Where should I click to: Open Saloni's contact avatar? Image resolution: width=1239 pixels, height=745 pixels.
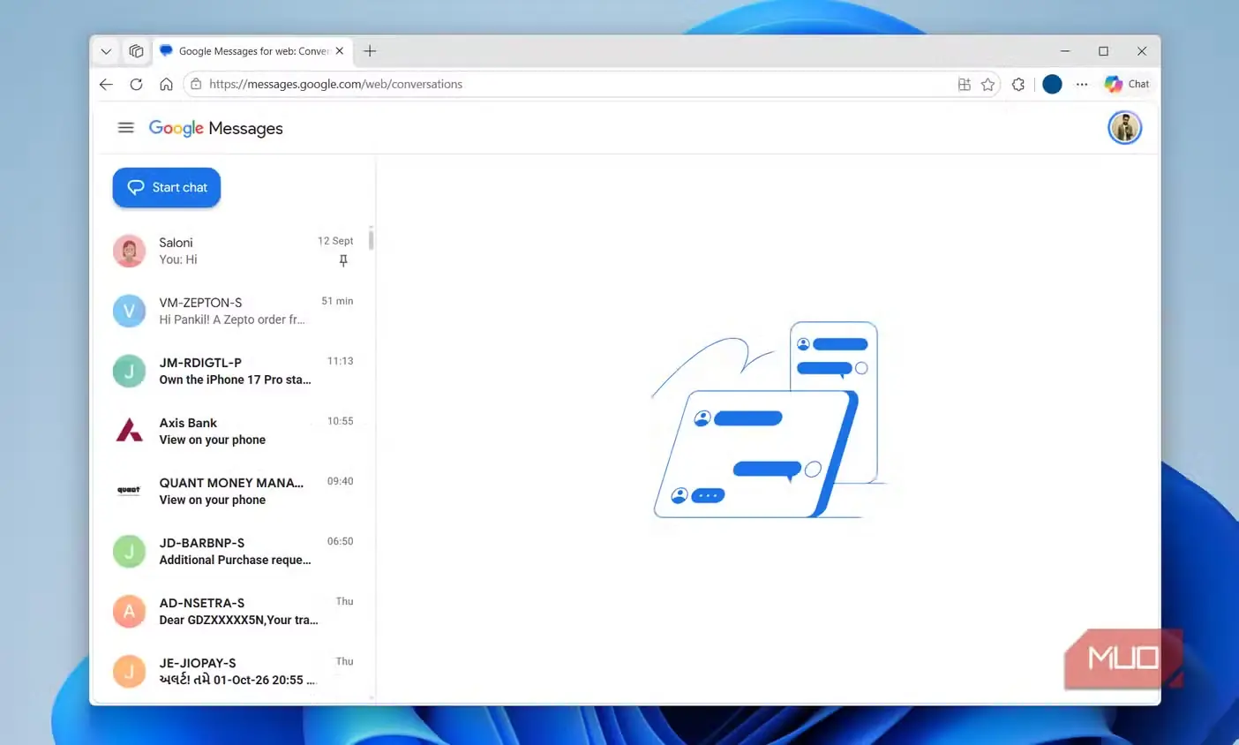(130, 251)
